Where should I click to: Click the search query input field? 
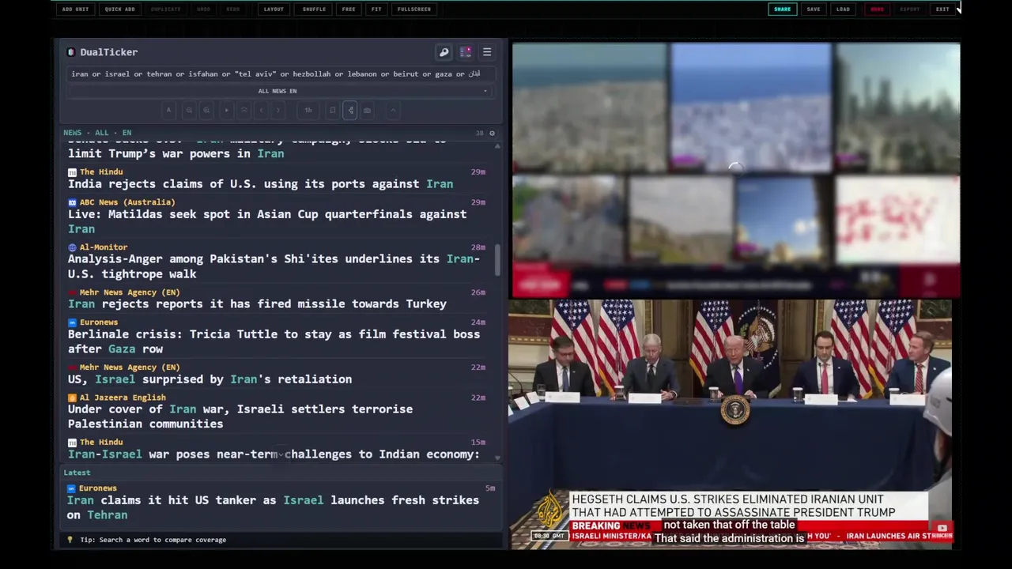(280, 73)
